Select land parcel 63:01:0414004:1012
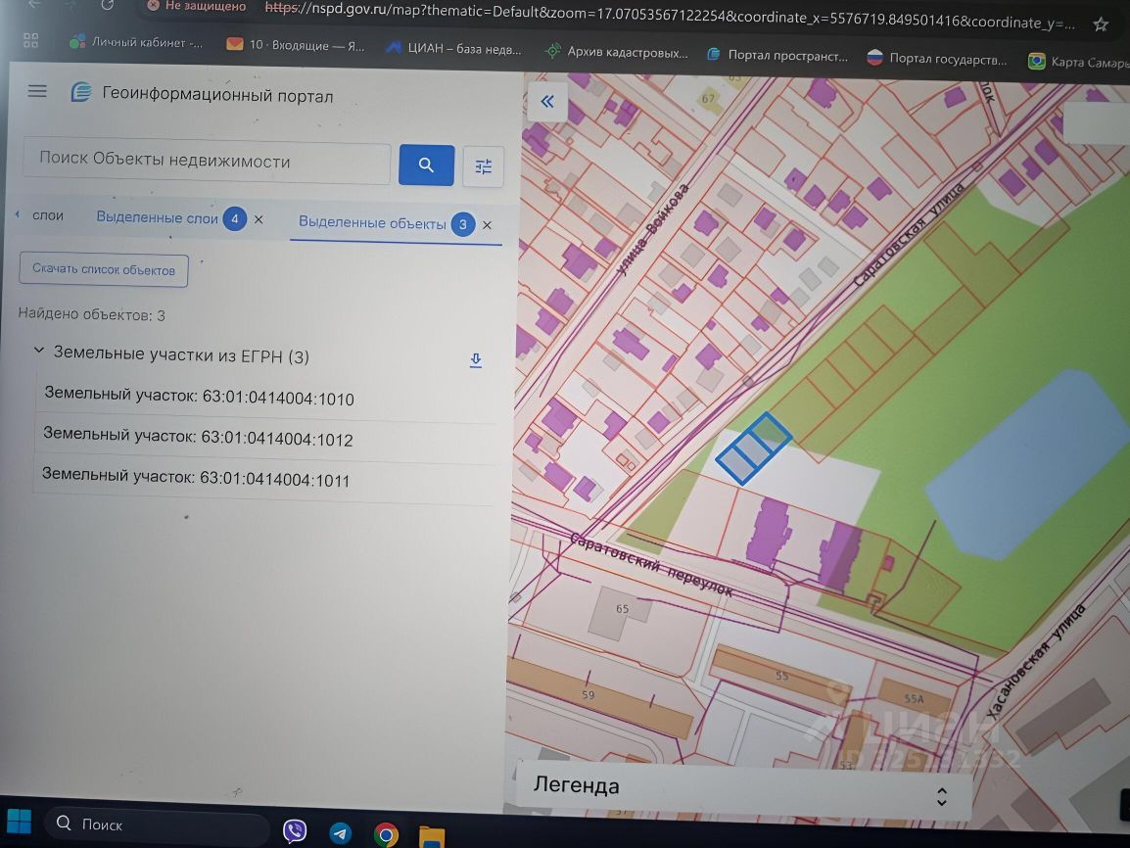 coord(198,438)
